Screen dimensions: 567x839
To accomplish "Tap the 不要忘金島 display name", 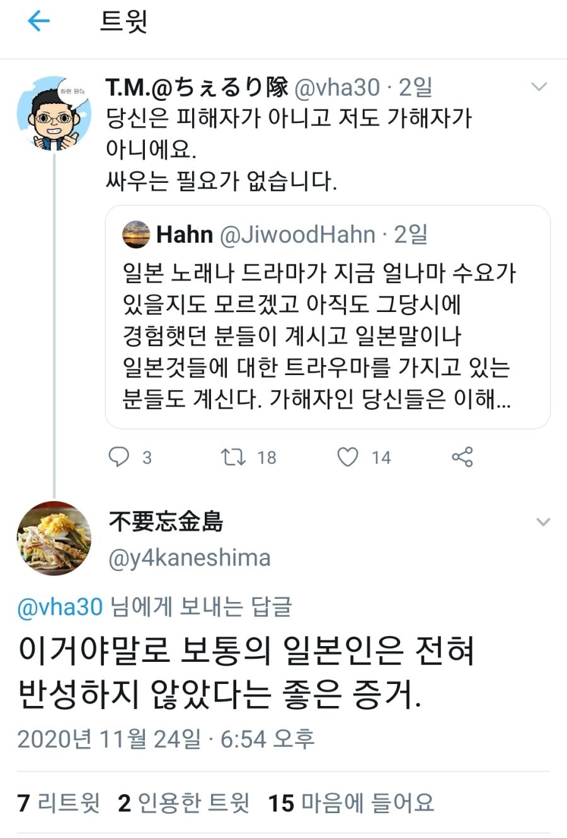I will pyautogui.click(x=166, y=522).
